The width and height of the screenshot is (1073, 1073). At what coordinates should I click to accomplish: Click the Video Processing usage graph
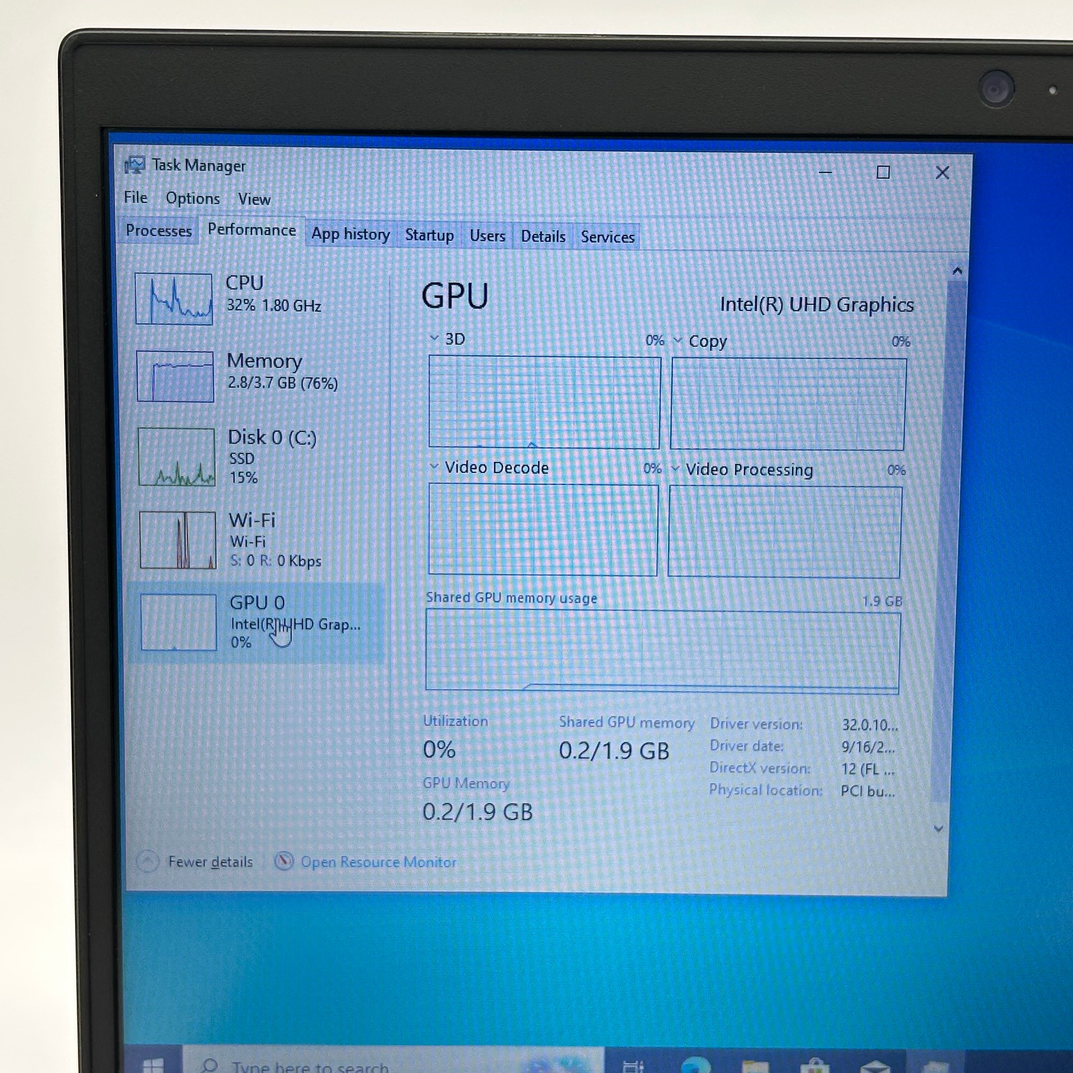(x=785, y=532)
